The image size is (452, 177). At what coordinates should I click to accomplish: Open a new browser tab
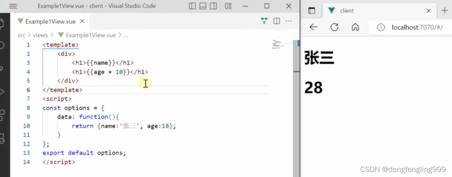click(445, 11)
